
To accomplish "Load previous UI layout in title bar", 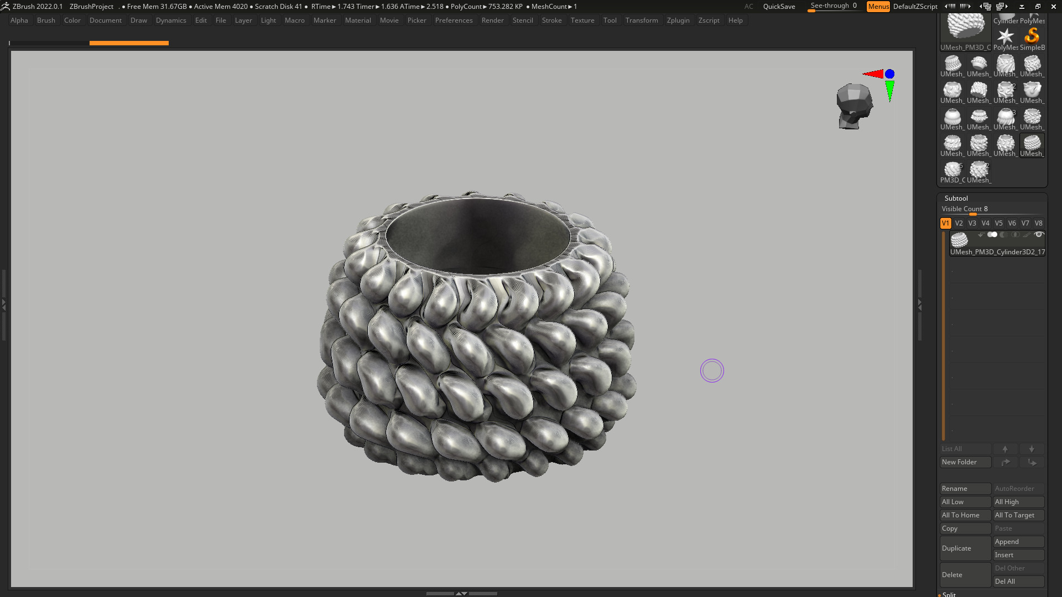I will point(950,6).
